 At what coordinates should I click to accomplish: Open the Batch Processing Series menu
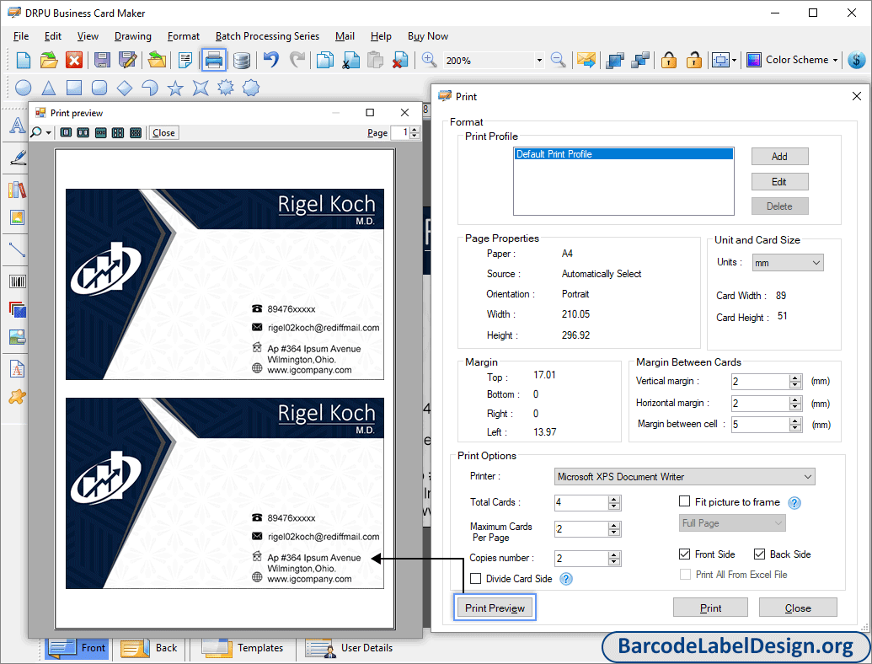coord(267,36)
